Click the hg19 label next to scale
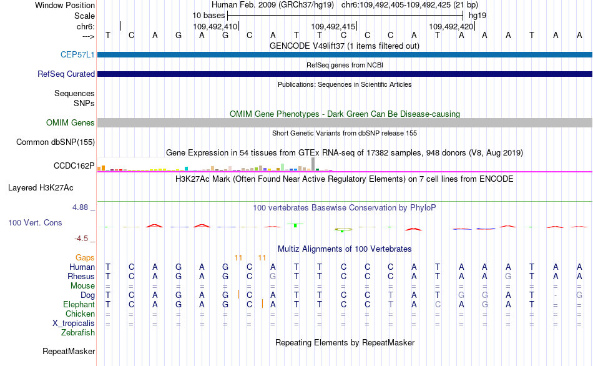This screenshot has width=593, height=366. click(478, 16)
